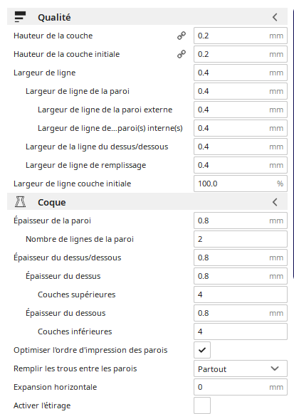Screen dimensions: 294x414
Task: Click link icon beside Hauteur de la couche
Action: (x=182, y=36)
